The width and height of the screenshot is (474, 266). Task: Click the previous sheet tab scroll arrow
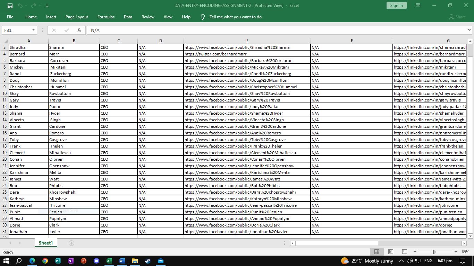pyautogui.click(x=10, y=243)
